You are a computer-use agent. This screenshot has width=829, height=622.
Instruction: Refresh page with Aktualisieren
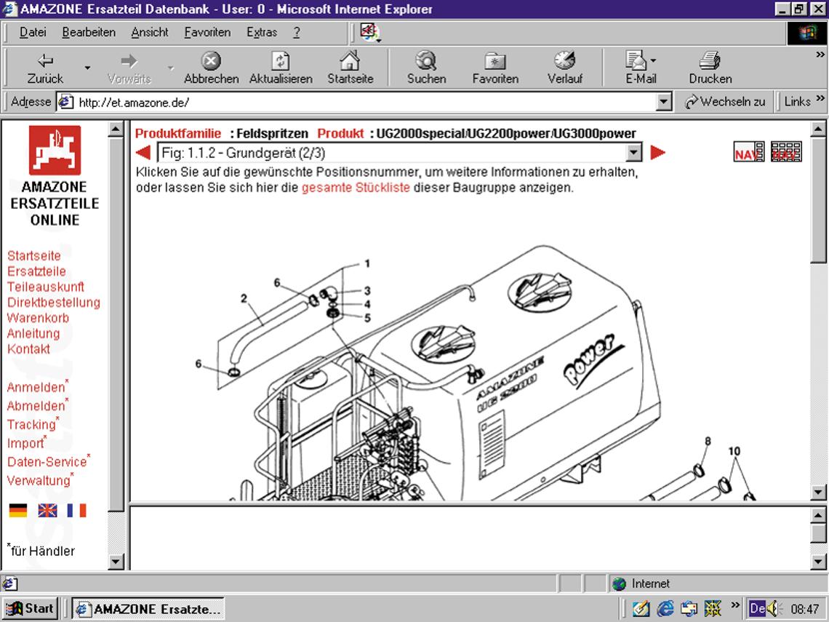pyautogui.click(x=281, y=68)
